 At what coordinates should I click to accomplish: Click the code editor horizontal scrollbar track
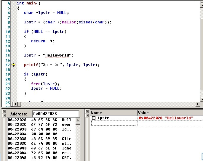point(107,104)
